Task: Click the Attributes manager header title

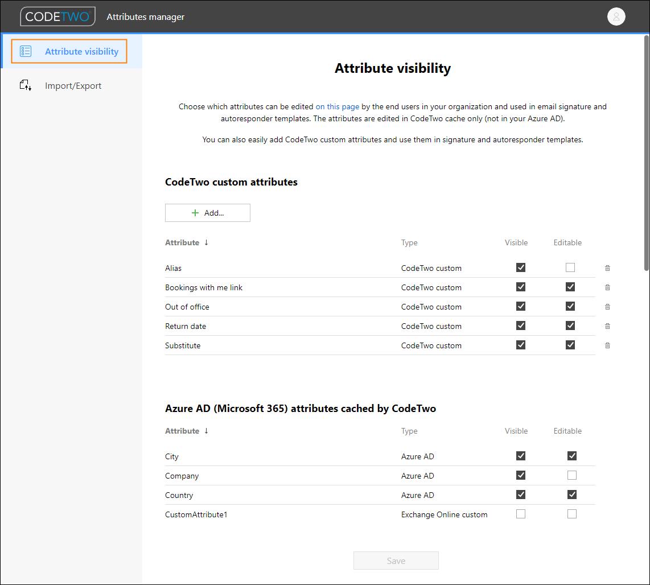Action: (x=146, y=17)
